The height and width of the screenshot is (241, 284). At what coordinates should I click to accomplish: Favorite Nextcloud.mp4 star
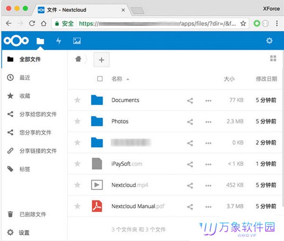click(x=78, y=185)
